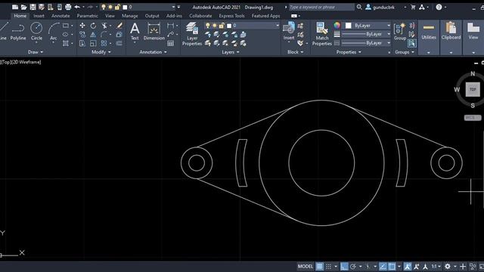This screenshot has width=484, height=272.
Task: Select the Polyline drawing tool
Action: coord(18,32)
